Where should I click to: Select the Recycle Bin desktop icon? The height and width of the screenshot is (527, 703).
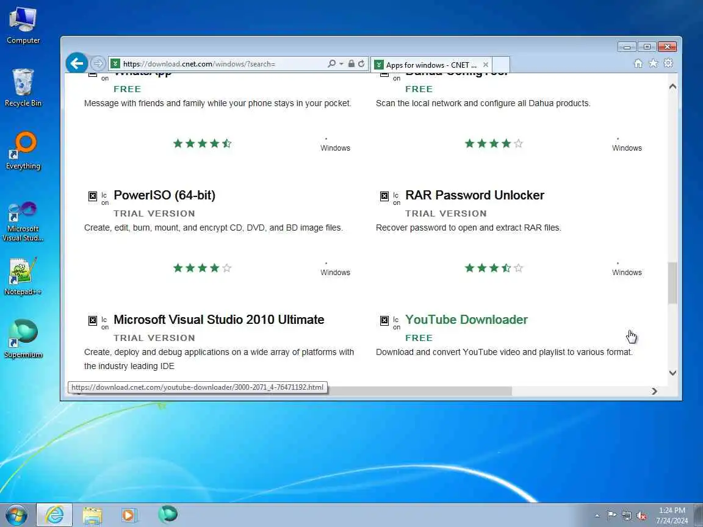click(23, 88)
